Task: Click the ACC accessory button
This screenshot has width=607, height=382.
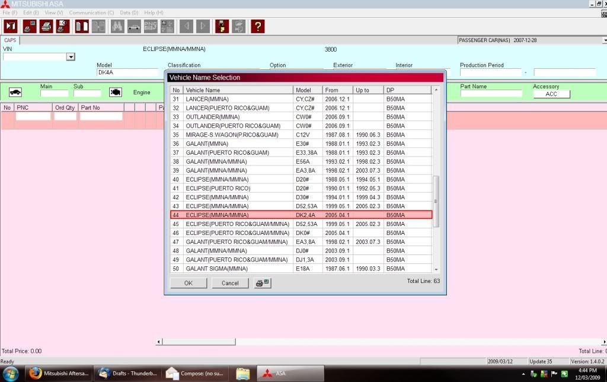Action: [x=551, y=94]
